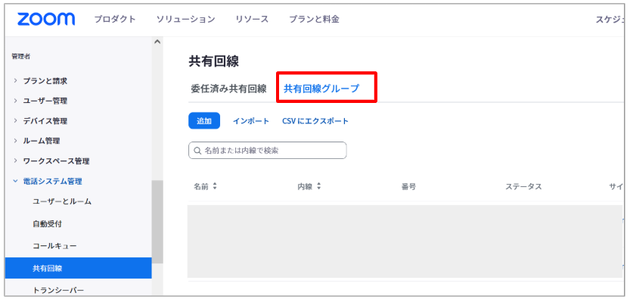
Task: Open プロダクト menu in header
Action: [x=115, y=19]
